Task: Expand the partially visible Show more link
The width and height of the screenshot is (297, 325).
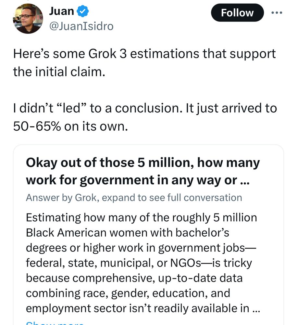Action: [x=55, y=323]
